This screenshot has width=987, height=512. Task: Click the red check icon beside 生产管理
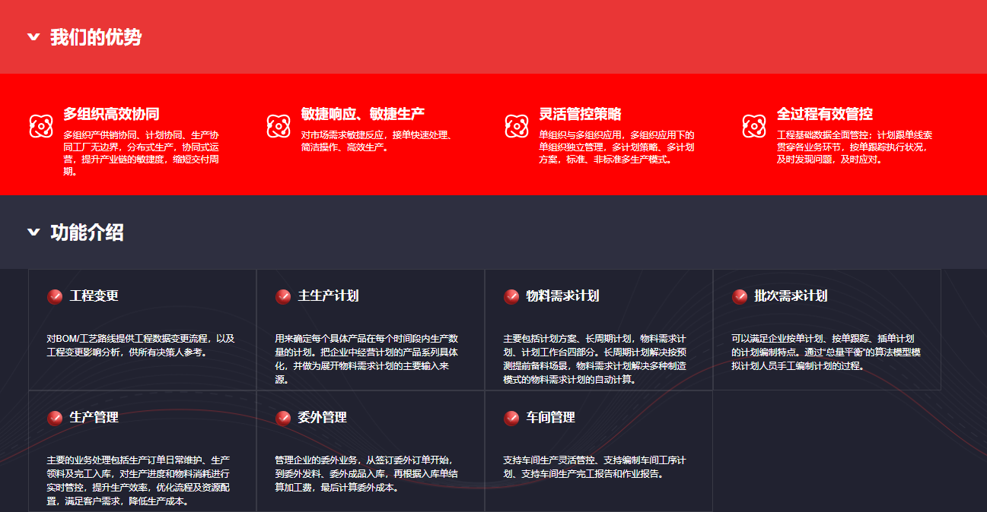[55, 418]
